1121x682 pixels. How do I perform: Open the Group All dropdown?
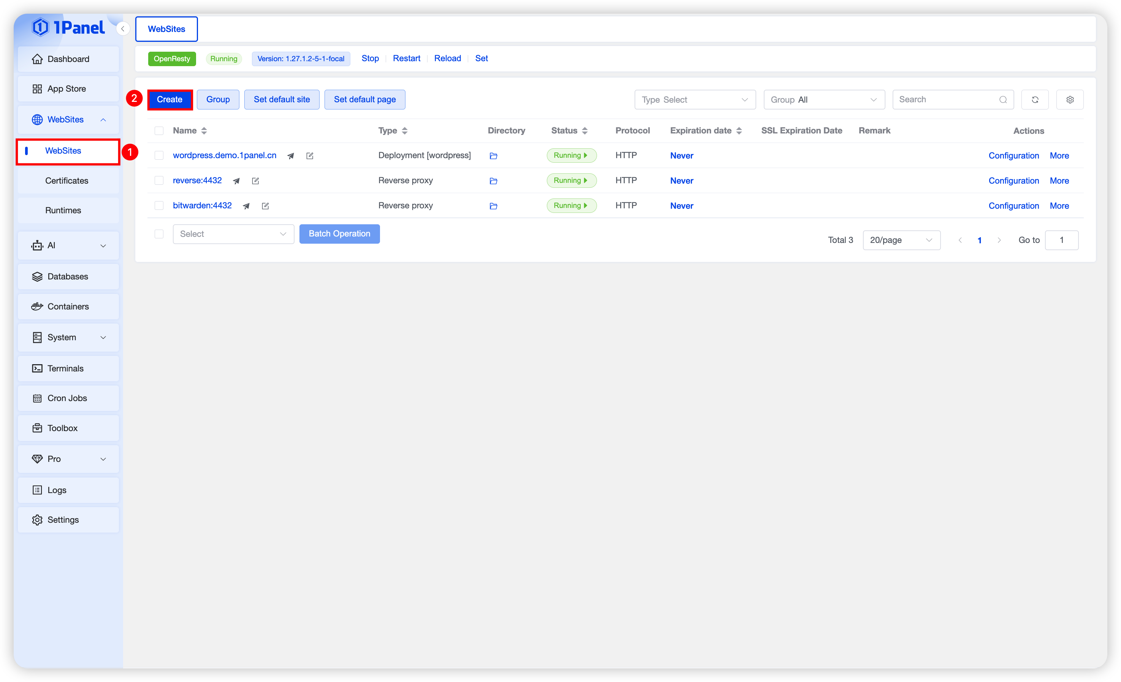coord(823,100)
